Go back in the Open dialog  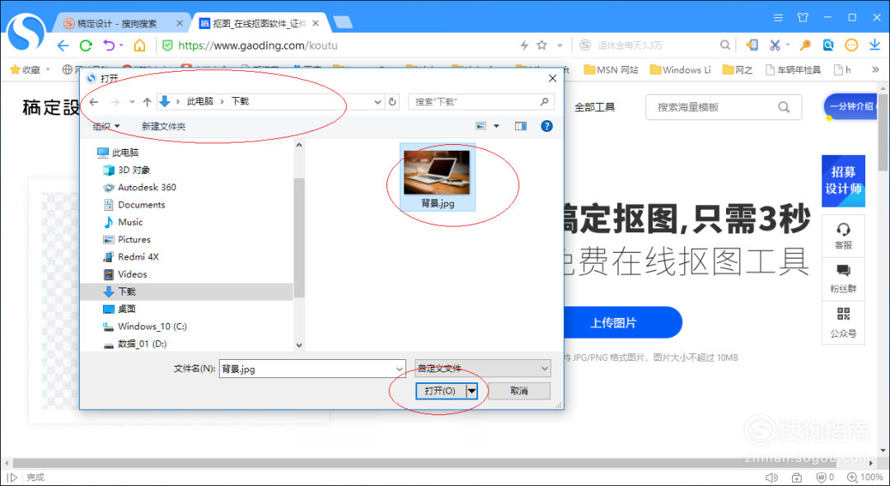point(94,102)
